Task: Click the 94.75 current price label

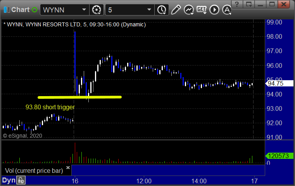Action: pos(279,83)
